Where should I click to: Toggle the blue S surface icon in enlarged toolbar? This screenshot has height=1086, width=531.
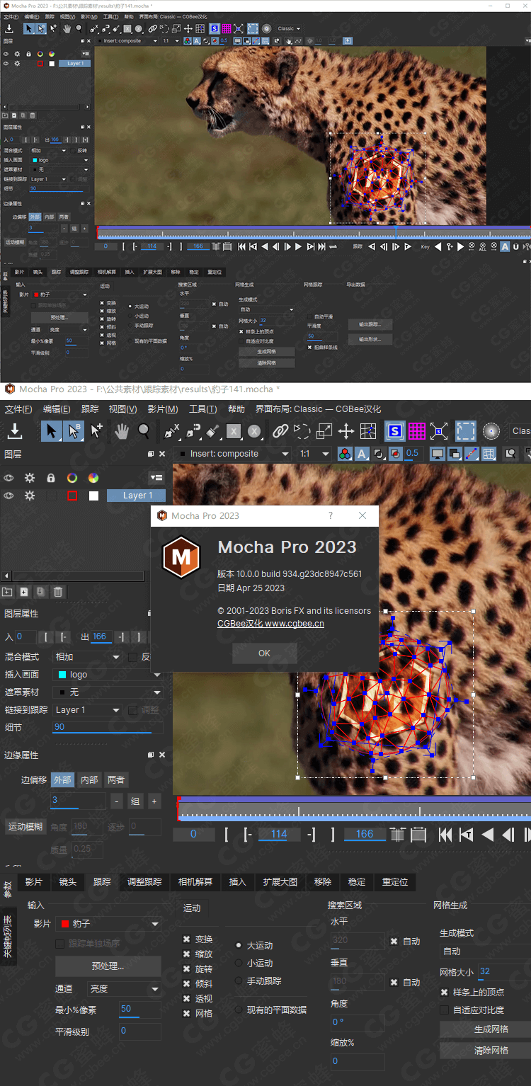tap(395, 430)
